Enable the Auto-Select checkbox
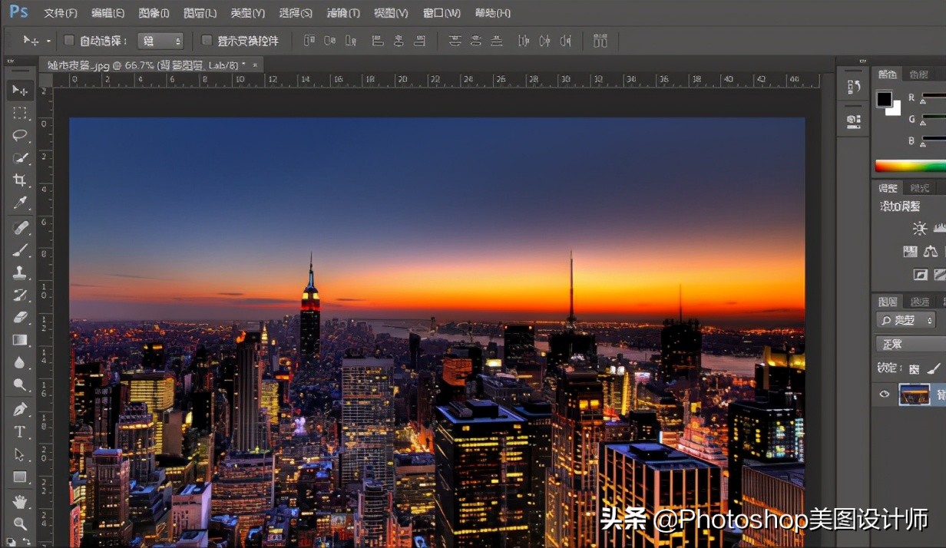This screenshot has width=946, height=548. click(69, 41)
